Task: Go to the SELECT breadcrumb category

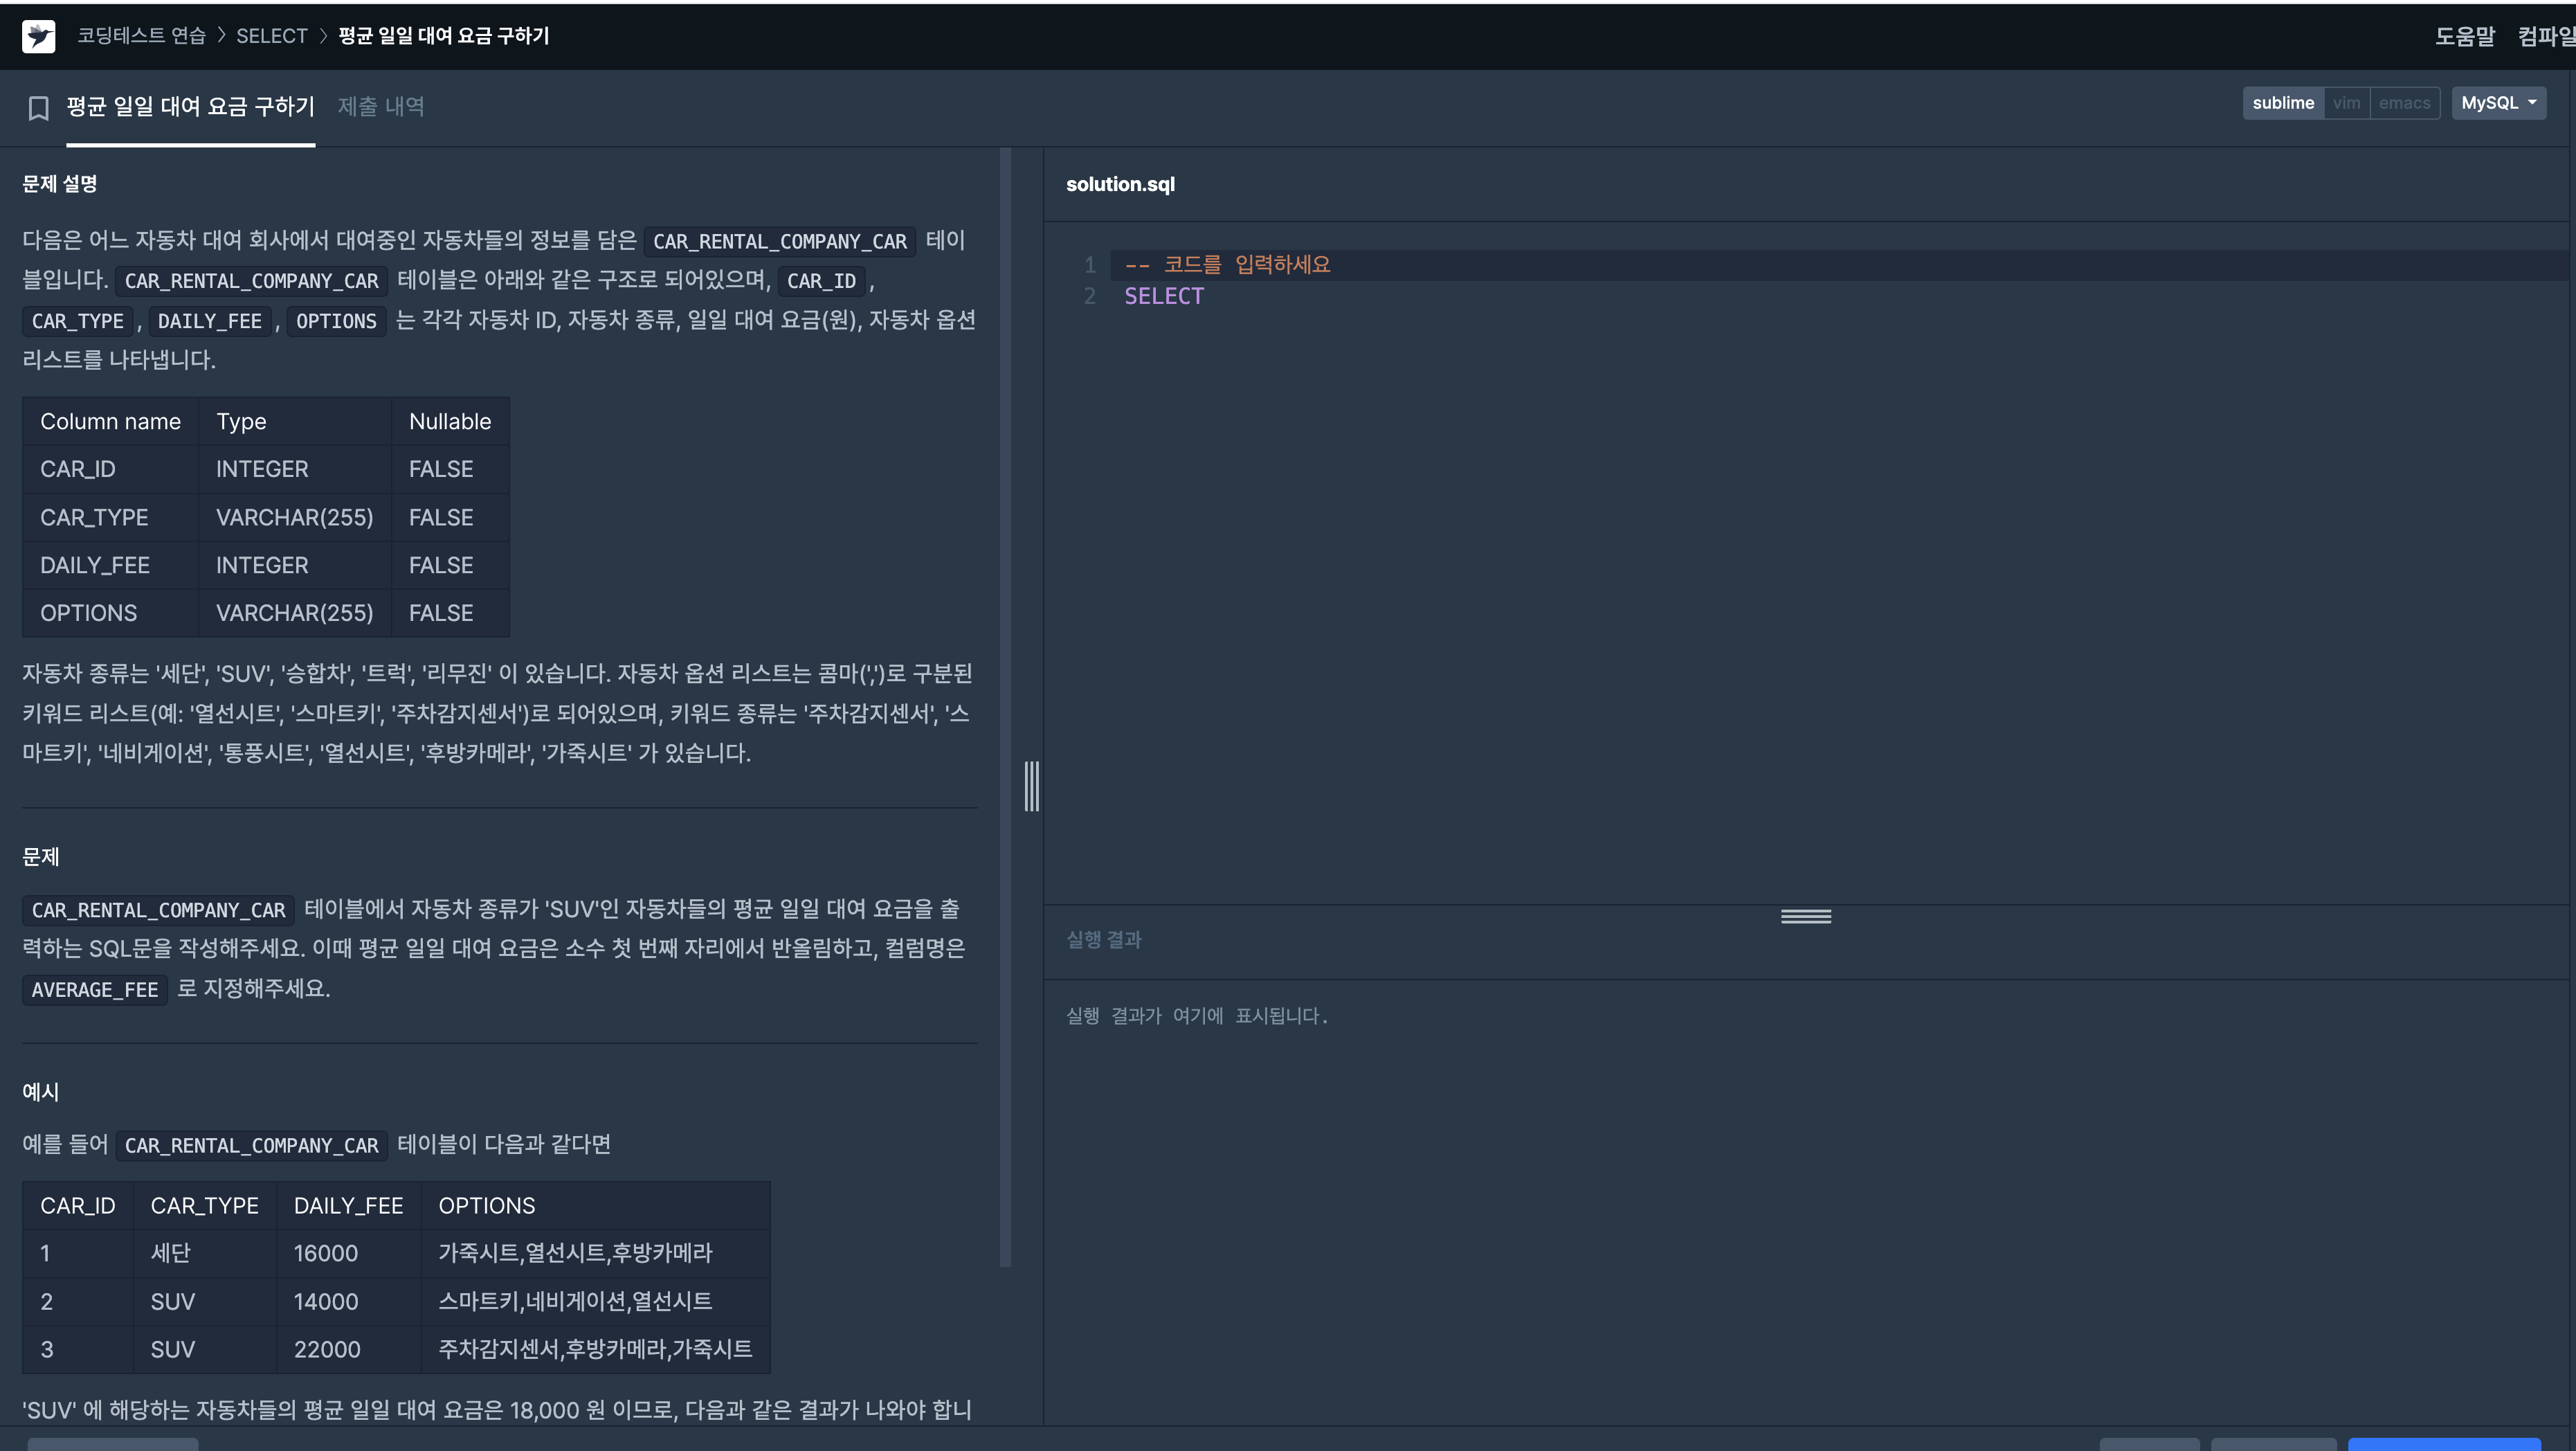Action: (x=271, y=36)
